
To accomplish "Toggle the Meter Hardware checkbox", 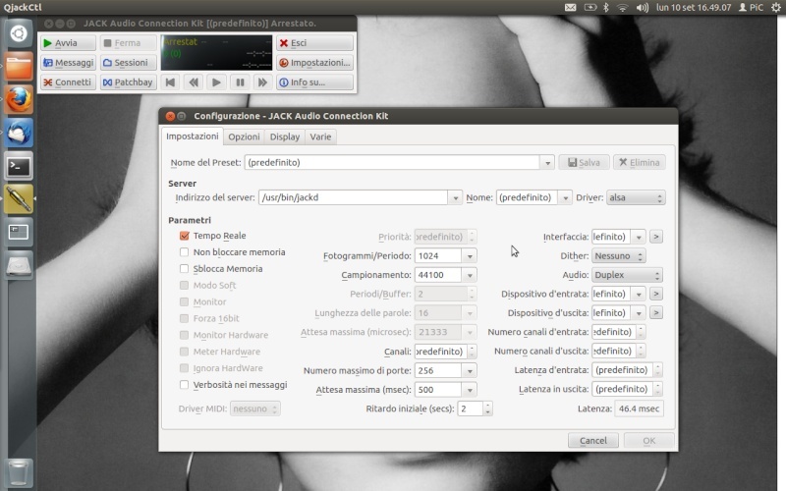I will pyautogui.click(x=185, y=352).
